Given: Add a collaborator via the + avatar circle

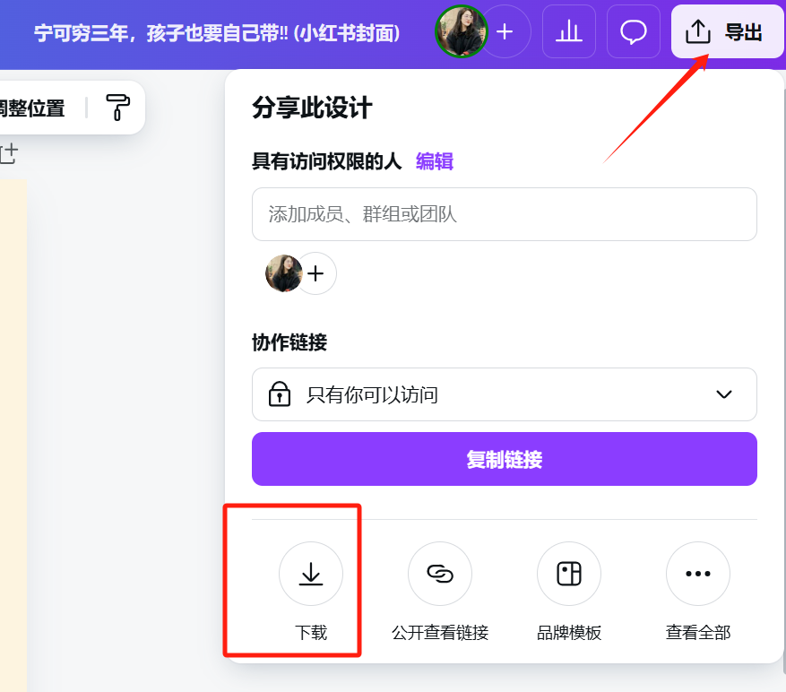Looking at the screenshot, I should coord(315,273).
